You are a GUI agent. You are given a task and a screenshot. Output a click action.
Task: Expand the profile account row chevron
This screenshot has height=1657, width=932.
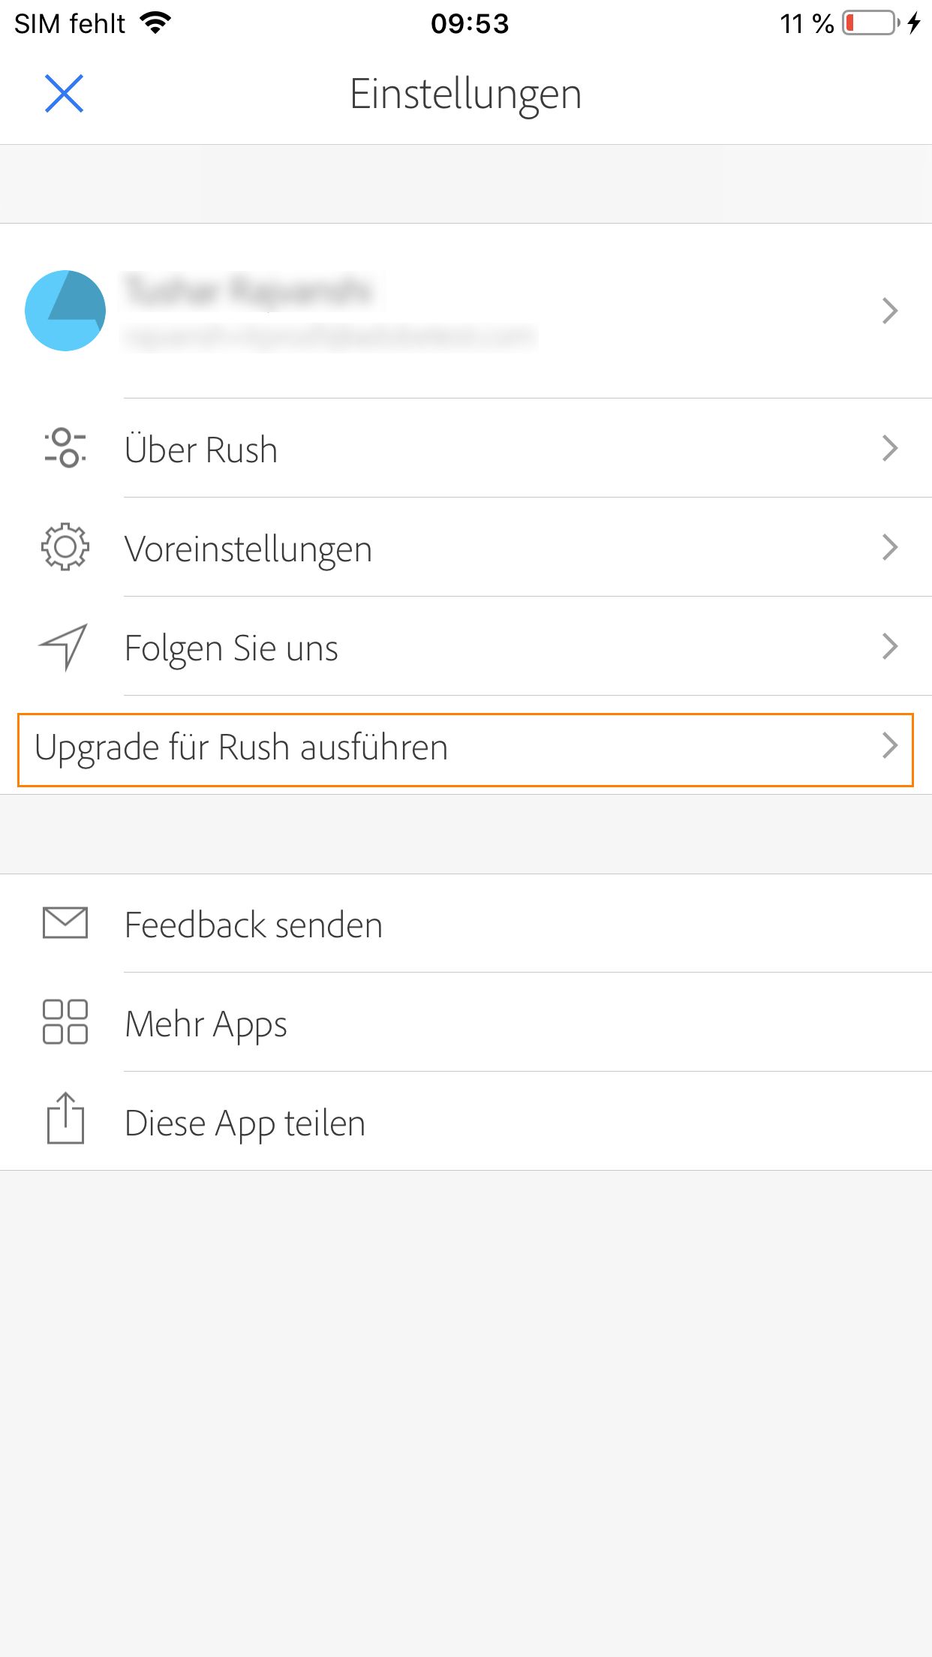(890, 309)
